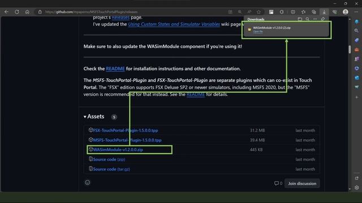
Task: Click the address bar URL
Action: [x=91, y=12]
